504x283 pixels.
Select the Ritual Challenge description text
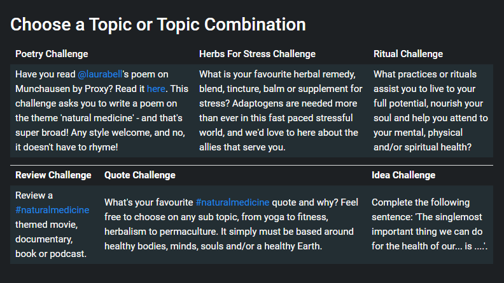coord(431,110)
